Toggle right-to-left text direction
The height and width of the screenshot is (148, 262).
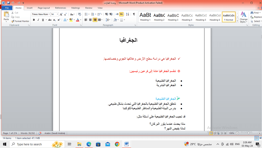click(x=122, y=14)
